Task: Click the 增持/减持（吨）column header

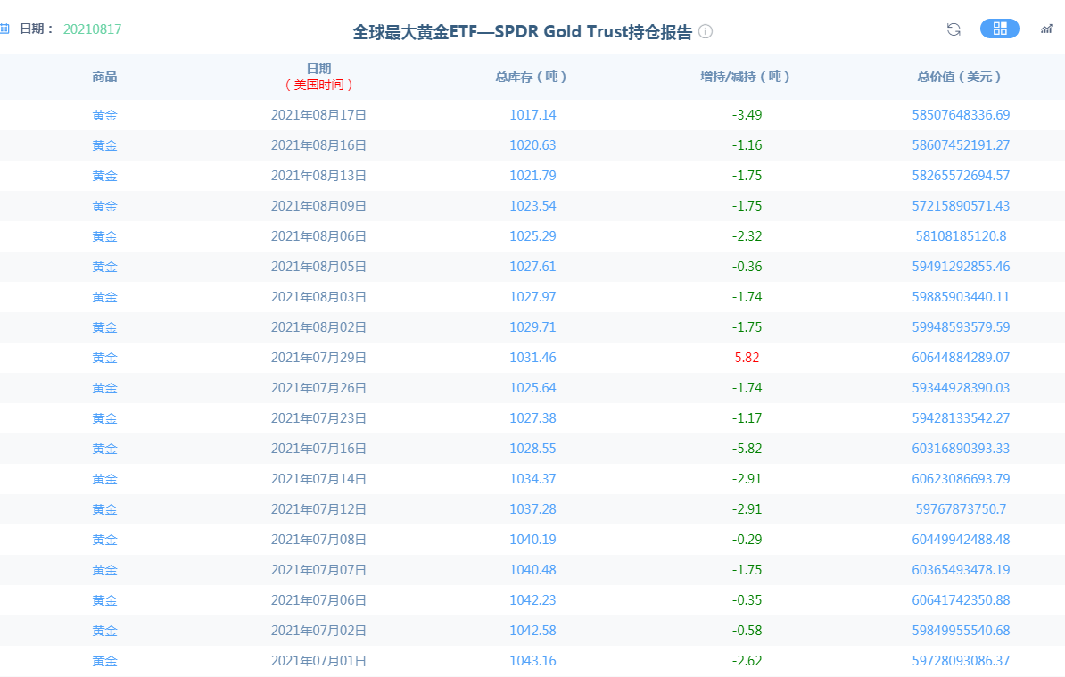Action: point(746,77)
